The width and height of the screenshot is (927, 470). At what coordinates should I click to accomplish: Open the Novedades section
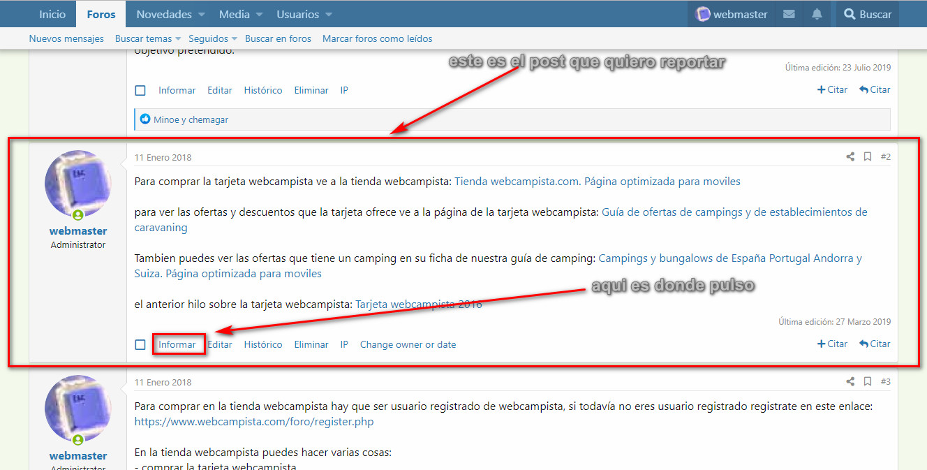tap(164, 14)
